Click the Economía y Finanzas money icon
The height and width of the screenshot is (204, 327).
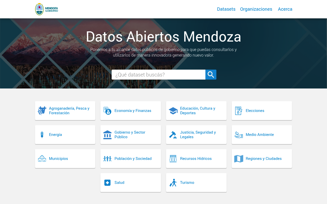pyautogui.click(x=107, y=111)
